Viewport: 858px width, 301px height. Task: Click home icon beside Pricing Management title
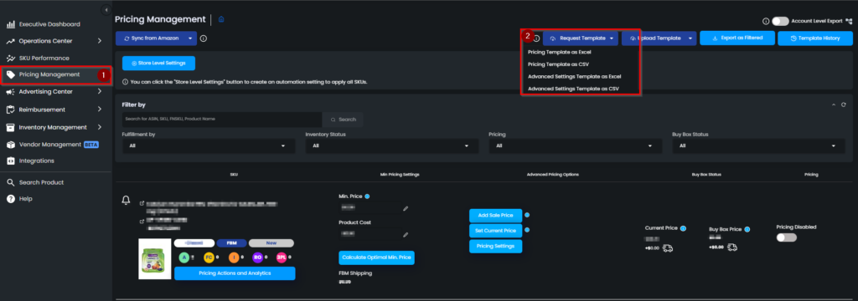click(221, 19)
